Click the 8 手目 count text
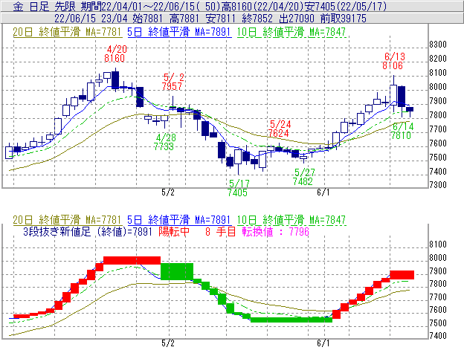Viewport: 464px width, 353px height. coord(220,231)
